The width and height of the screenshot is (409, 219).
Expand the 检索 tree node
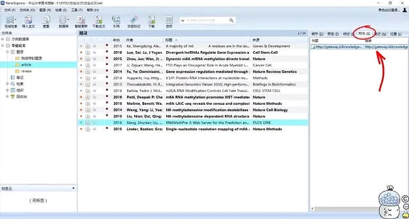point(8,84)
